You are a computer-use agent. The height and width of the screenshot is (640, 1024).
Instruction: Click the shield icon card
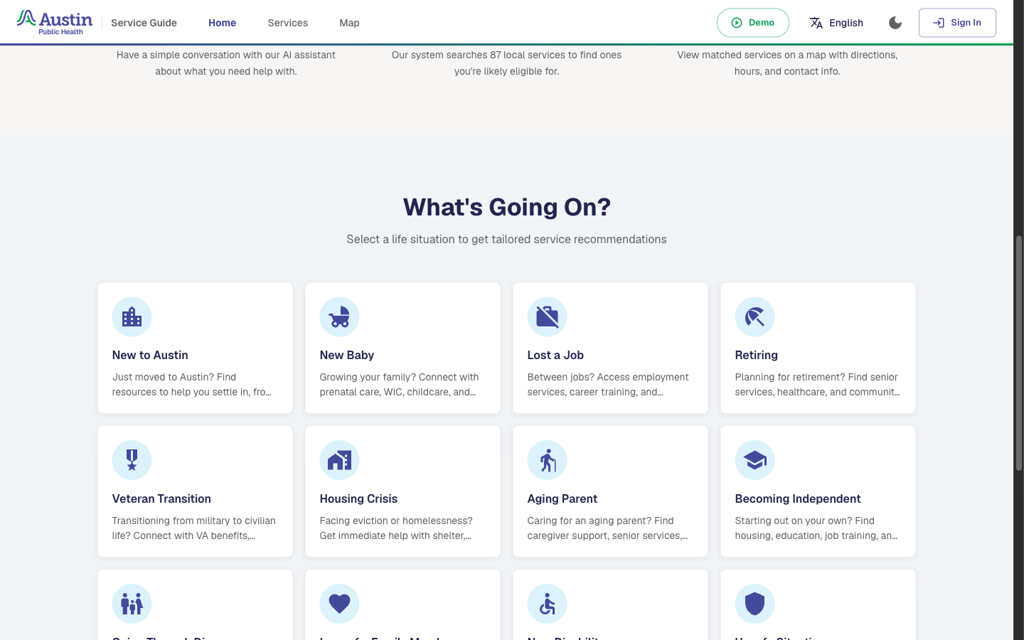click(x=754, y=604)
